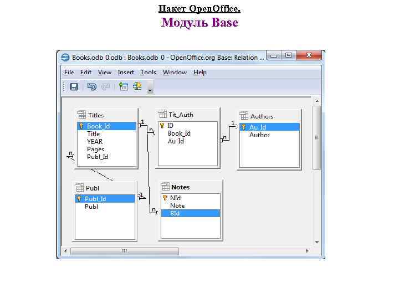Open the File menu

(69, 73)
